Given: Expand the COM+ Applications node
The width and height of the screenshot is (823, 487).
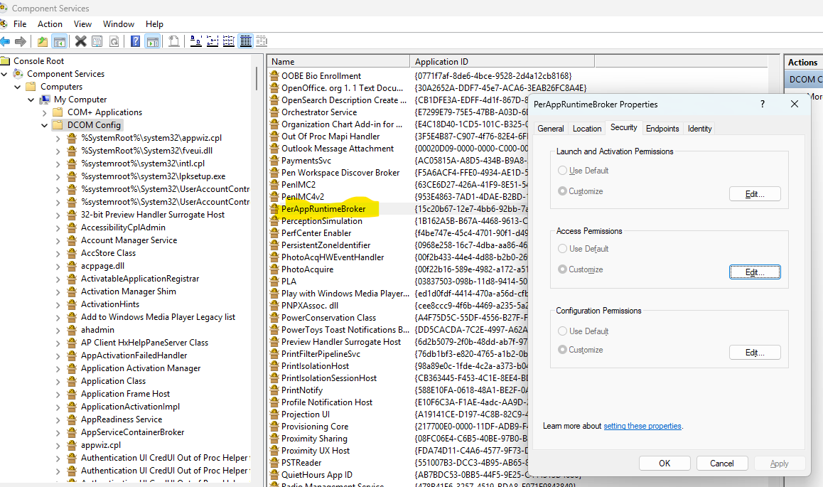Looking at the screenshot, I should coord(45,112).
